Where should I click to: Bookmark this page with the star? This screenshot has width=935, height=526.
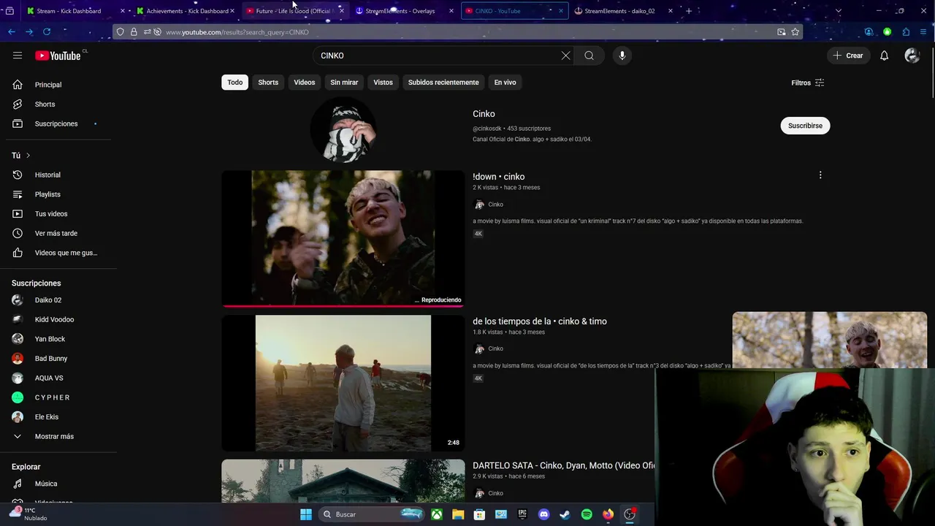[795, 32]
